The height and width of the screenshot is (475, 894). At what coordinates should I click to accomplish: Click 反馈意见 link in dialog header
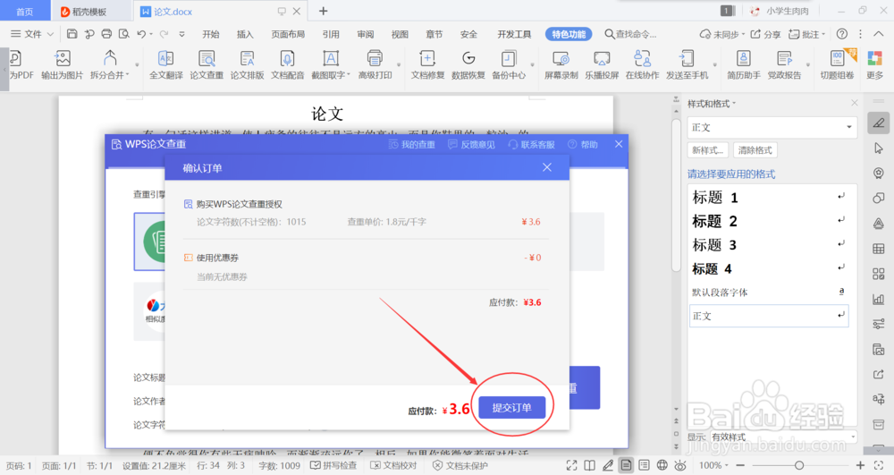point(471,145)
